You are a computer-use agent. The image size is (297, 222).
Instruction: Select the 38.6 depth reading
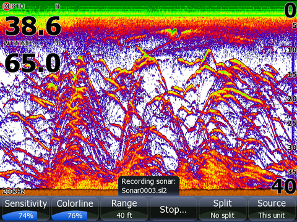[x=33, y=27]
